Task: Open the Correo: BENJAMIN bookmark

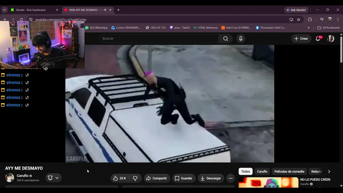Action: coord(126,28)
